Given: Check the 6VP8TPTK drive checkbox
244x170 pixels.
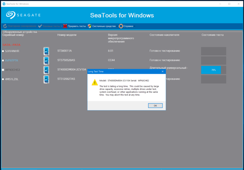Looking at the screenshot, I should point(3,60).
